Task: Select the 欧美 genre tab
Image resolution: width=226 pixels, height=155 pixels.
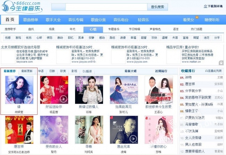Action: (x=63, y=71)
